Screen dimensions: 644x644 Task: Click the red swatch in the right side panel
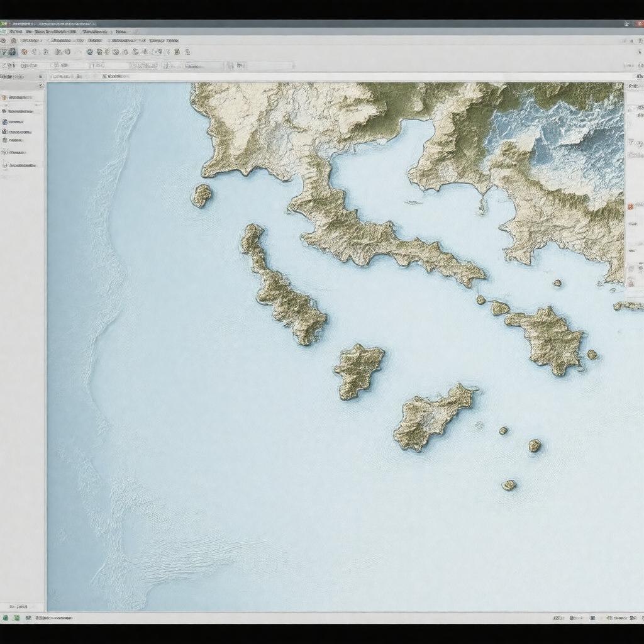tap(631, 206)
